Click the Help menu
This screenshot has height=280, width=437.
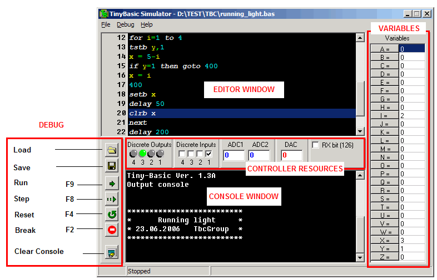click(146, 25)
